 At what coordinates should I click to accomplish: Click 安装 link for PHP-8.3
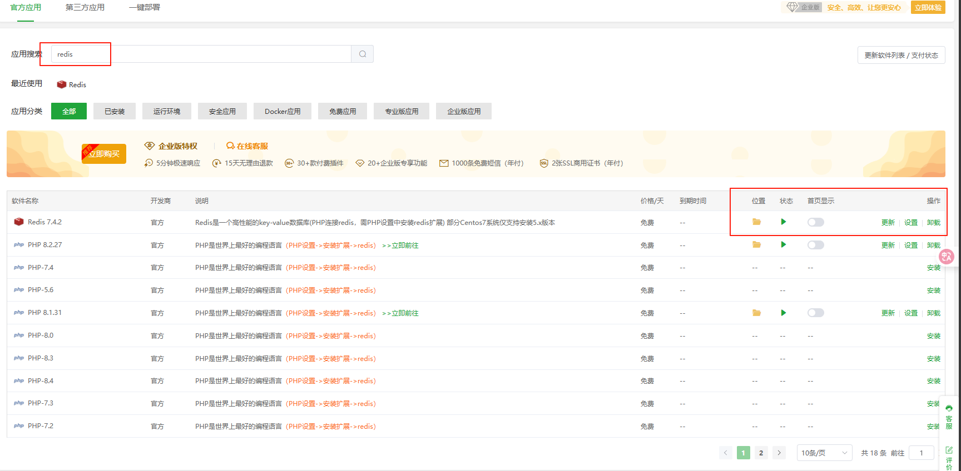[x=934, y=359]
